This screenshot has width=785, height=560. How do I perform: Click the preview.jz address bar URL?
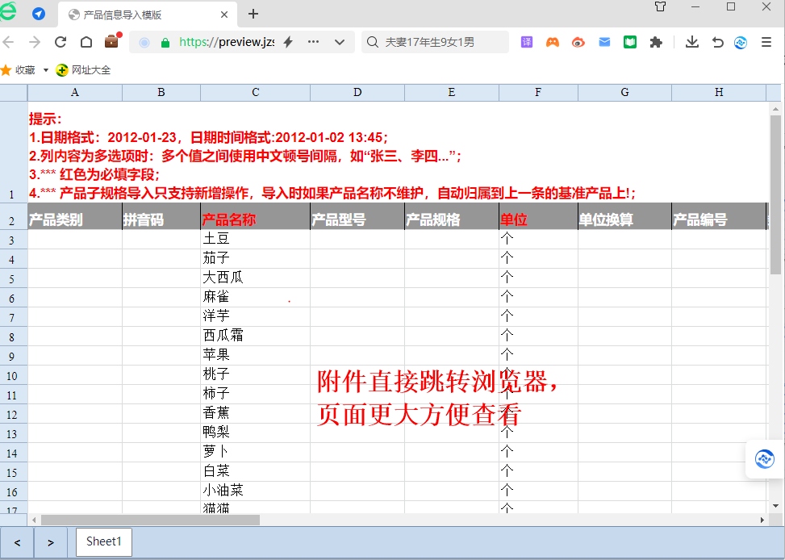click(226, 42)
